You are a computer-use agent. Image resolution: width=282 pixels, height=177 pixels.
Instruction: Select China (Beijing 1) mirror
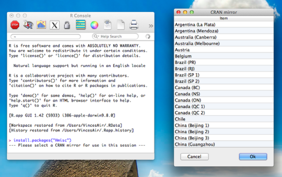pyautogui.click(x=224, y=125)
